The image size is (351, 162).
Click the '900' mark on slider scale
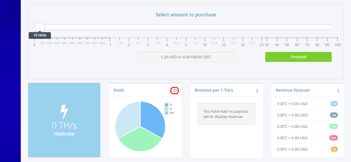(x=102, y=43)
